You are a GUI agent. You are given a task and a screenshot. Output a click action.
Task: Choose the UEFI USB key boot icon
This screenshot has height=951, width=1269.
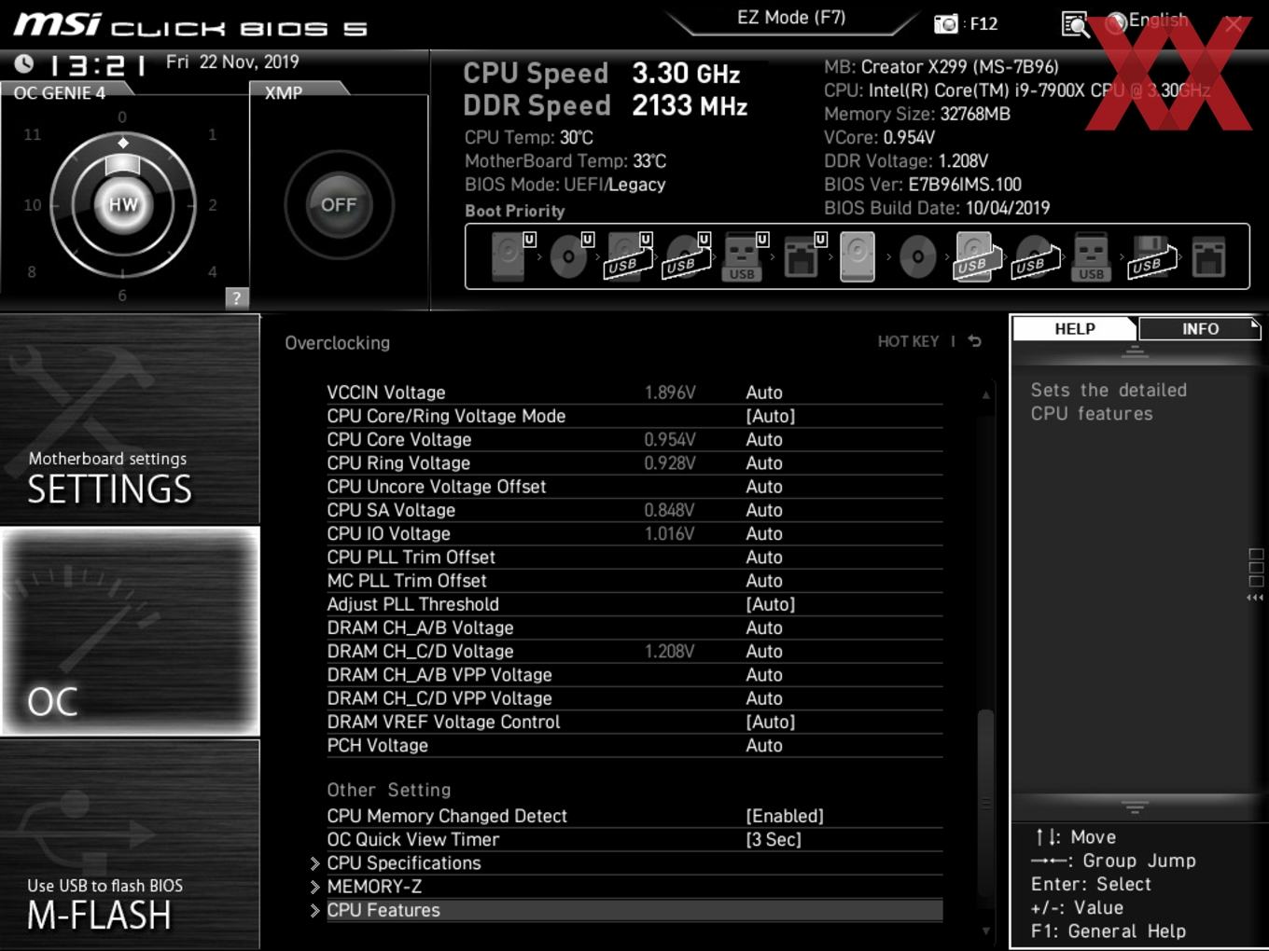(744, 256)
